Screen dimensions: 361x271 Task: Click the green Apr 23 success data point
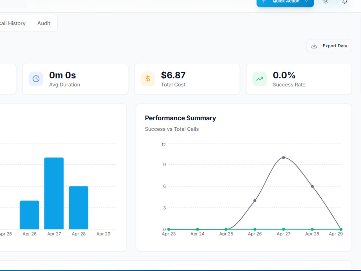[169, 229]
